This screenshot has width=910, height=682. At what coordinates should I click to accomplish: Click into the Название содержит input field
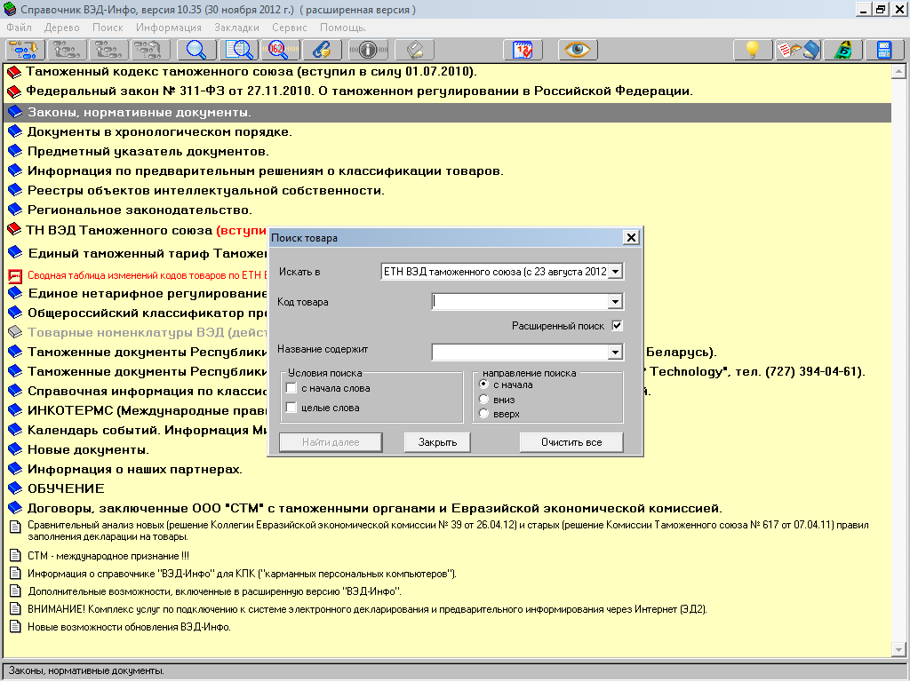(x=520, y=352)
